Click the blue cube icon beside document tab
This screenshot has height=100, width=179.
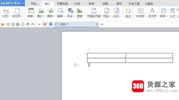[x=51, y=24]
